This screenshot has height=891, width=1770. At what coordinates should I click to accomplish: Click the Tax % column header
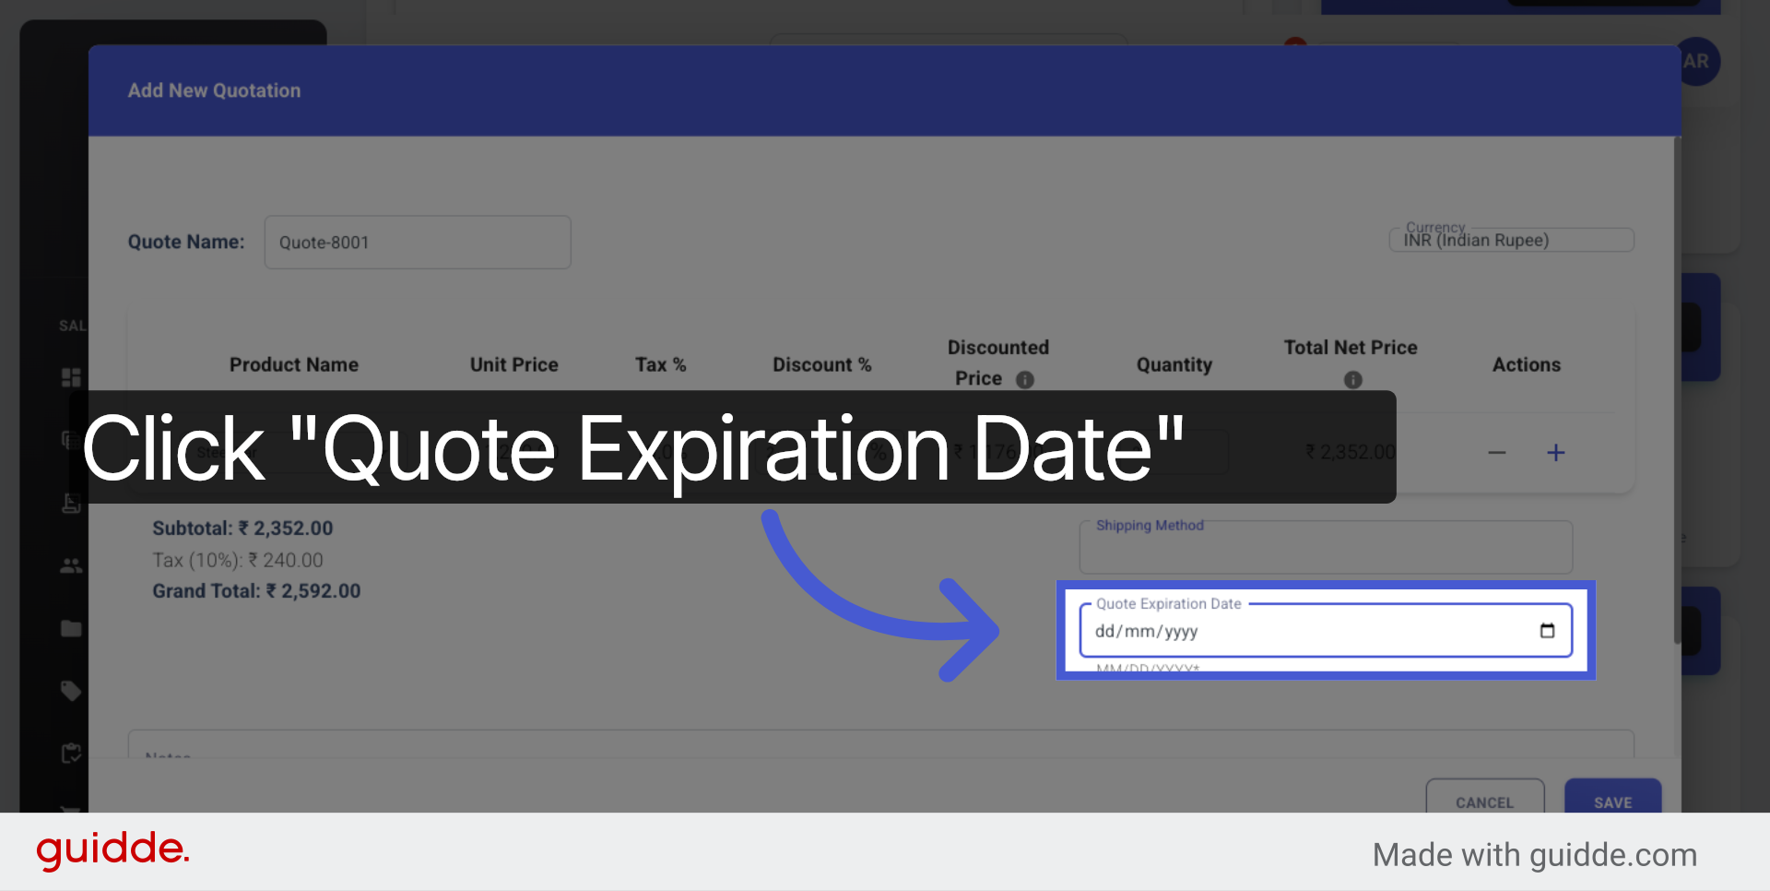click(x=661, y=364)
